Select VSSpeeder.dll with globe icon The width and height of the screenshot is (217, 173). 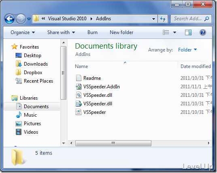[x=98, y=104]
